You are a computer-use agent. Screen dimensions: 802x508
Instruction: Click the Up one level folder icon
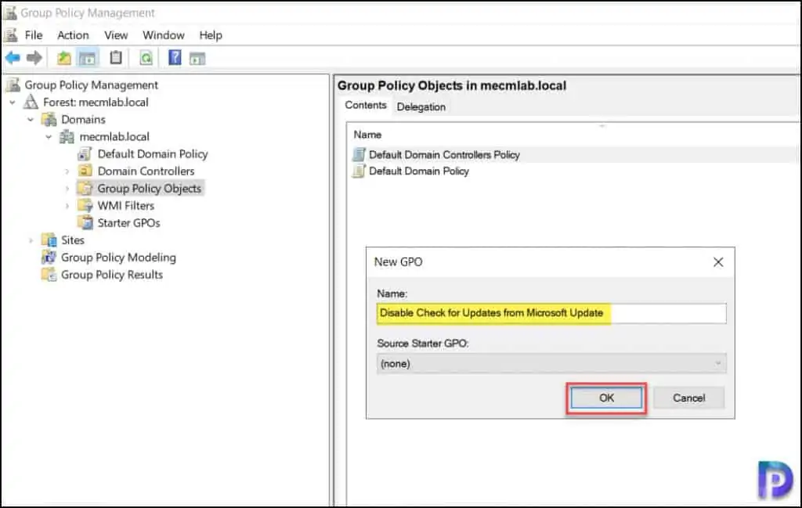pyautogui.click(x=64, y=58)
